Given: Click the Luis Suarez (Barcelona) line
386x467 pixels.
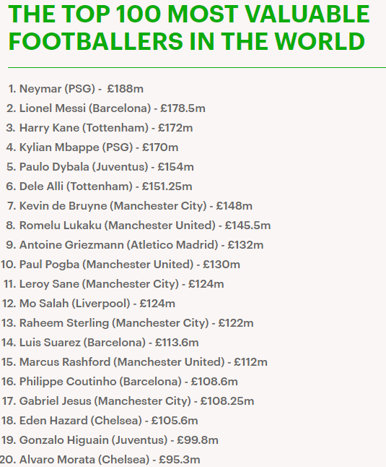Looking at the screenshot, I should pyautogui.click(x=100, y=343).
